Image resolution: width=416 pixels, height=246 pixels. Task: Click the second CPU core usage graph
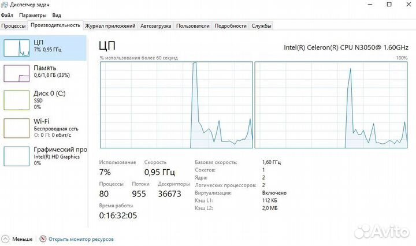(331, 105)
